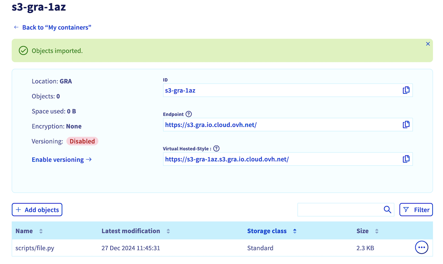Sort objects by Name column
Image resolution: width=443 pixels, height=264 pixels.
(x=41, y=231)
